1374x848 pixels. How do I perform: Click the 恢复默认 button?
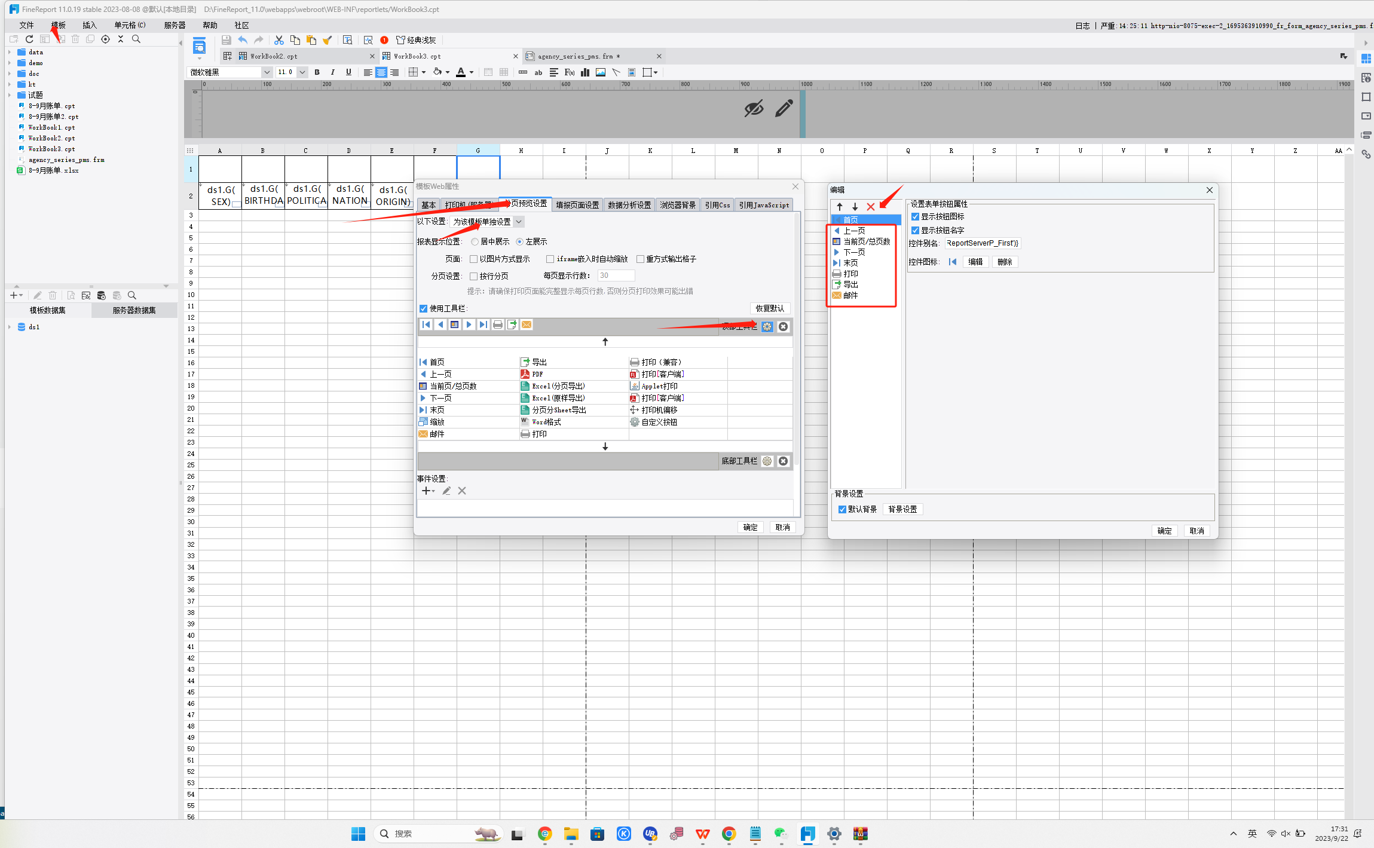point(770,308)
